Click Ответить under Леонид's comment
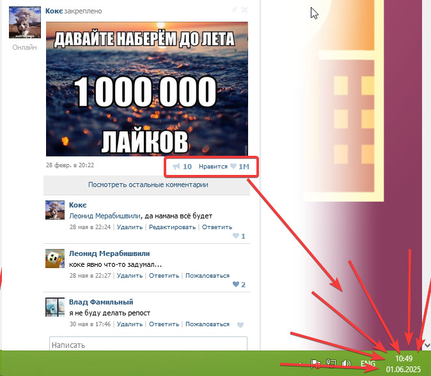The height and width of the screenshot is (376, 431). pos(164,276)
